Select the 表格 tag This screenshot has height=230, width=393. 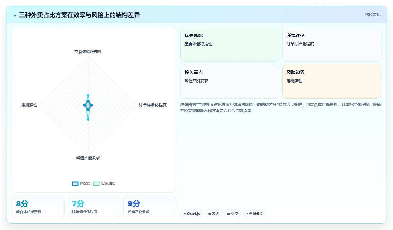tap(213, 214)
